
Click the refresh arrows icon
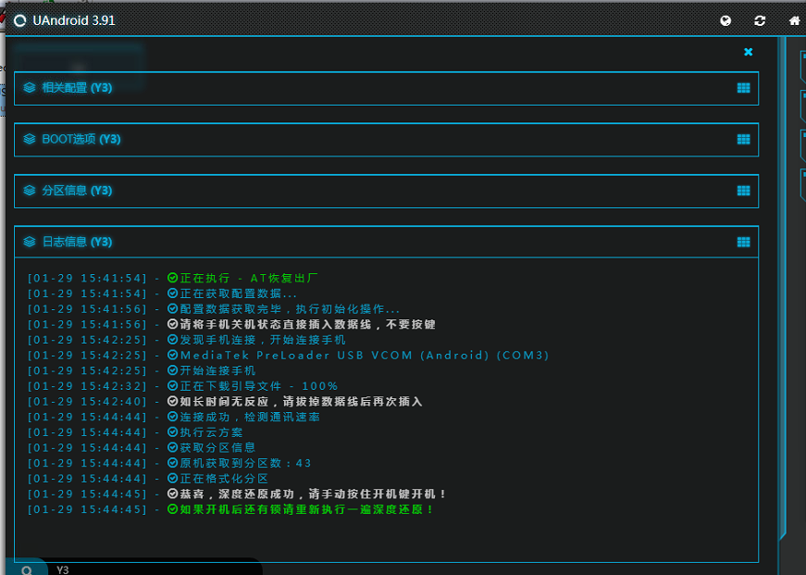[x=760, y=20]
